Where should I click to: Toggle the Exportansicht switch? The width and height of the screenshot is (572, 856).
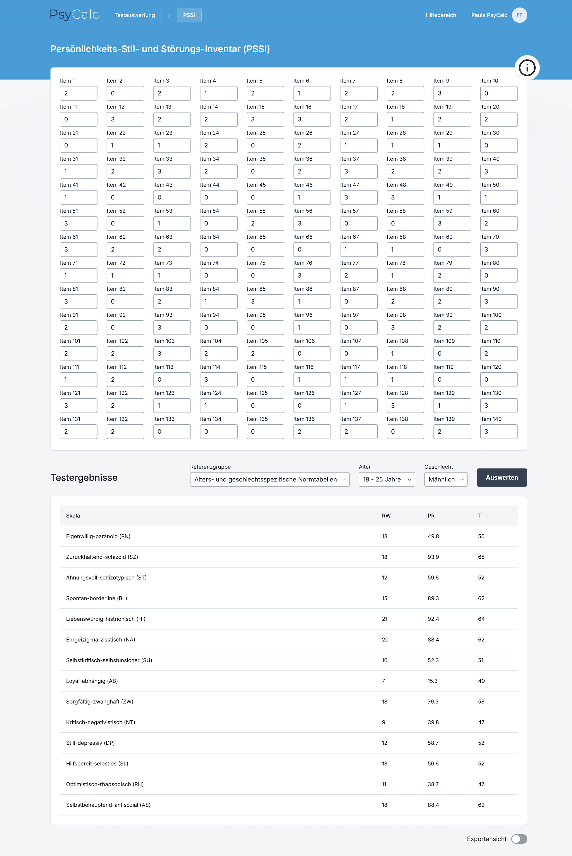(x=519, y=838)
